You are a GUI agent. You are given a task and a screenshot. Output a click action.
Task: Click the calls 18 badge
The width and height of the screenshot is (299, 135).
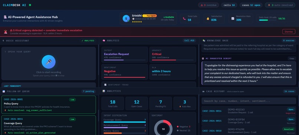coord(229,5)
